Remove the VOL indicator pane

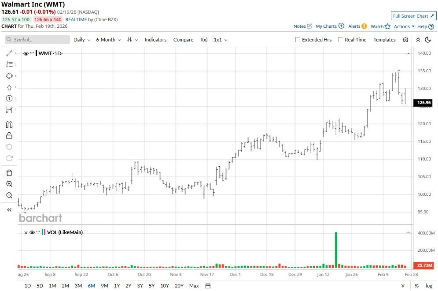point(26,232)
